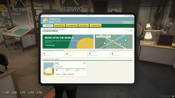The image size is (175, 98).
Task: Open the Pending Agreements stat card
Action: coord(76,54)
